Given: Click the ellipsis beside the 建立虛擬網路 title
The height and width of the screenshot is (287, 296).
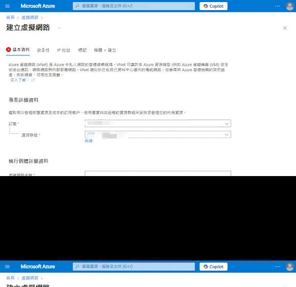Looking at the screenshot, I should pos(60,28).
